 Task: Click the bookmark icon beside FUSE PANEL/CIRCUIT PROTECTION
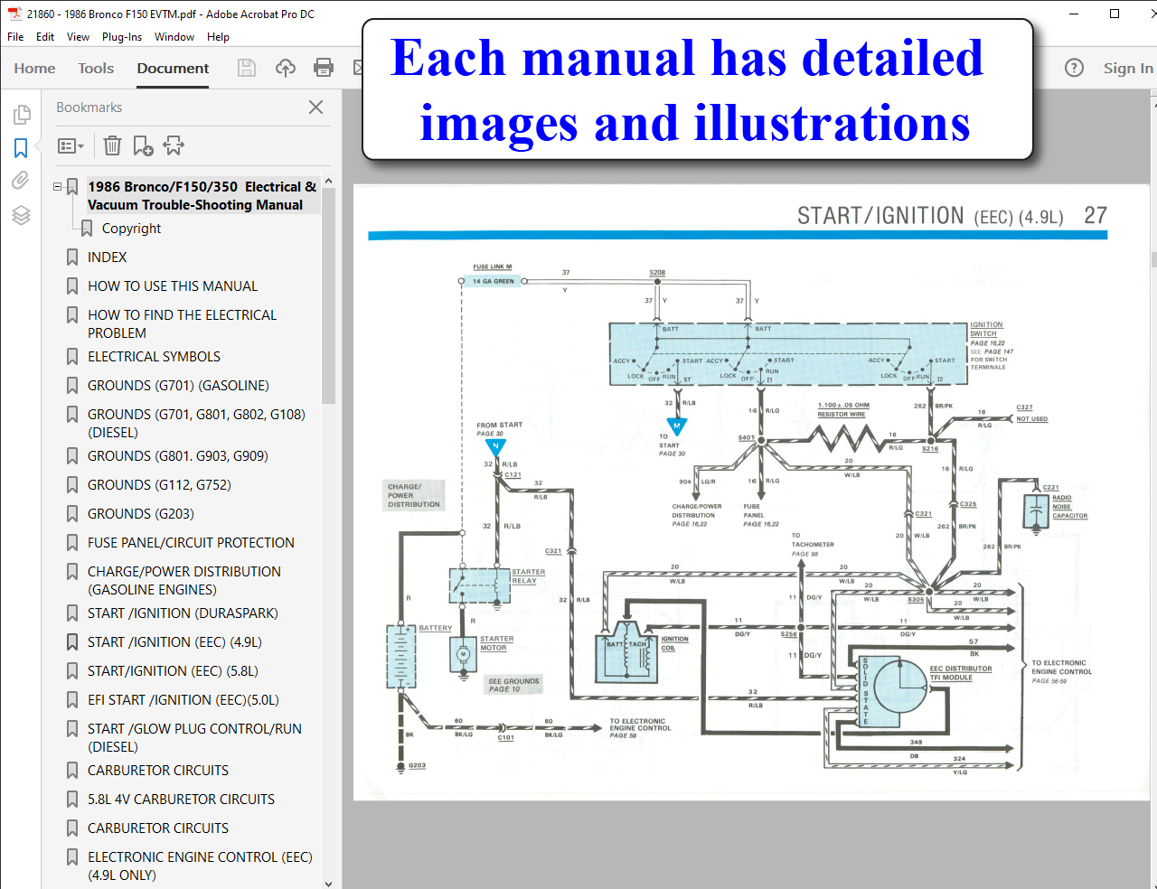[x=72, y=543]
